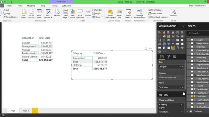Pick the Funnel chart visual icon

point(169,44)
